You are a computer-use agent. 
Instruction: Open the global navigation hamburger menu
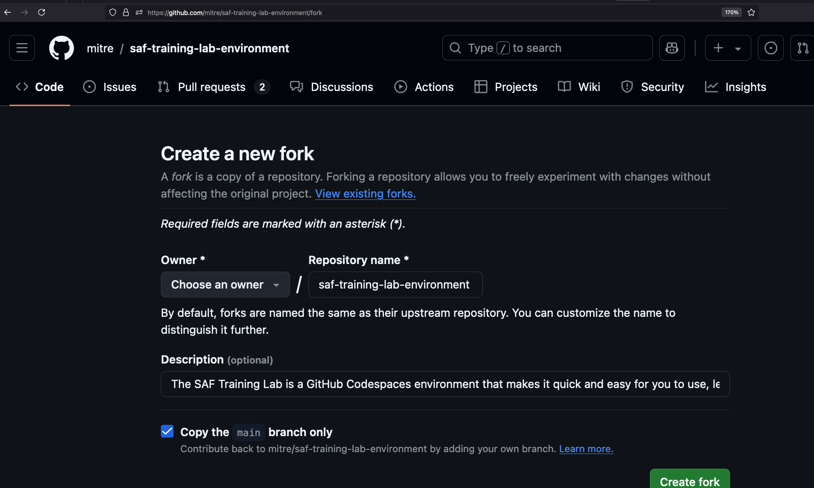(22, 48)
